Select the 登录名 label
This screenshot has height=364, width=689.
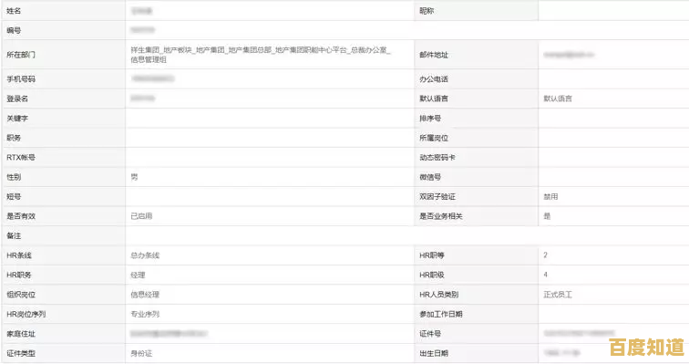[x=17, y=99]
